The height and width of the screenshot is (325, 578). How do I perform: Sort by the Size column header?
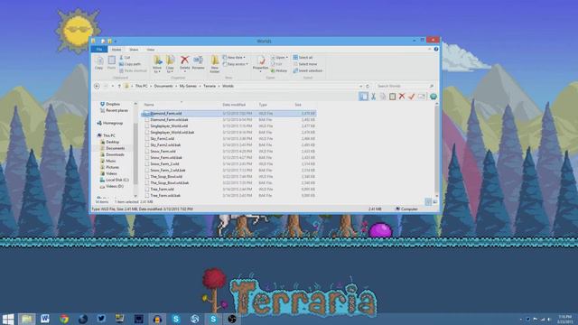tap(298, 105)
